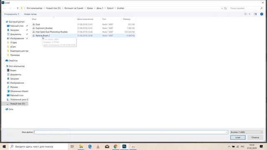The width and height of the screenshot is (267, 150).
Task: Open Локальный диск in sidebar
Action: click(19, 100)
